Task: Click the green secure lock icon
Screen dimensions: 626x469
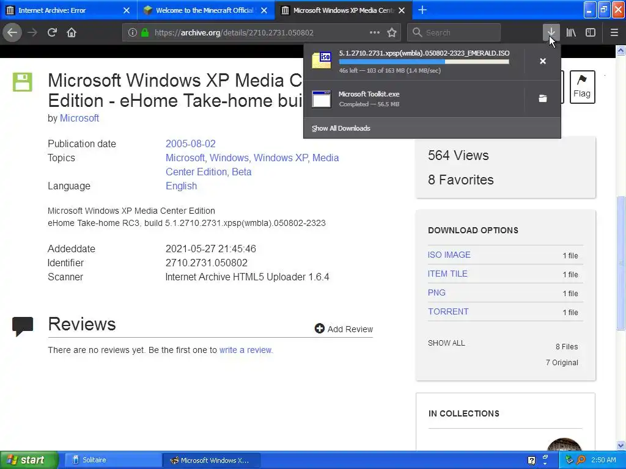Action: point(145,33)
